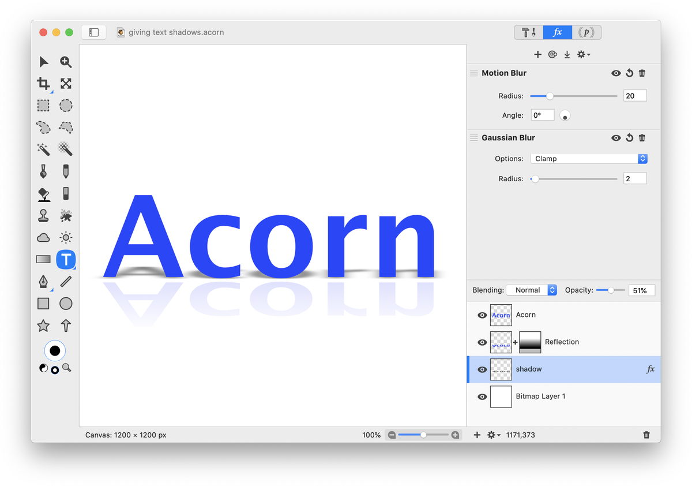692x486 pixels.
Task: Select the Eraser tool
Action: 66,193
